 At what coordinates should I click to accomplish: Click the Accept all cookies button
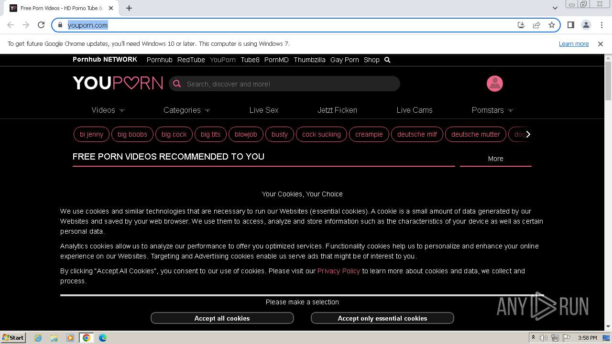point(222,318)
